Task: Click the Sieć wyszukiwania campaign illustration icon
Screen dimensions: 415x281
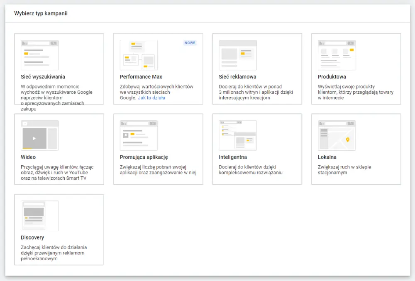Action: pos(40,55)
